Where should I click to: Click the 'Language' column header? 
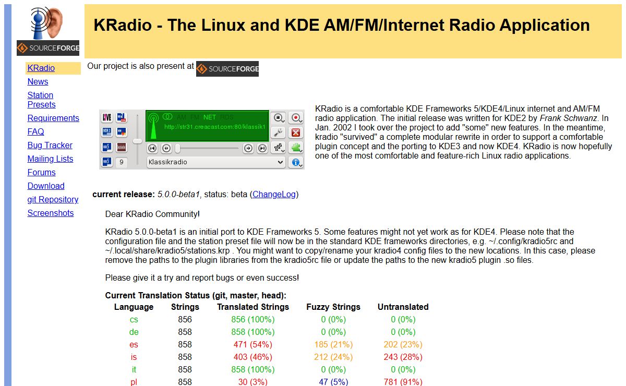(134, 307)
